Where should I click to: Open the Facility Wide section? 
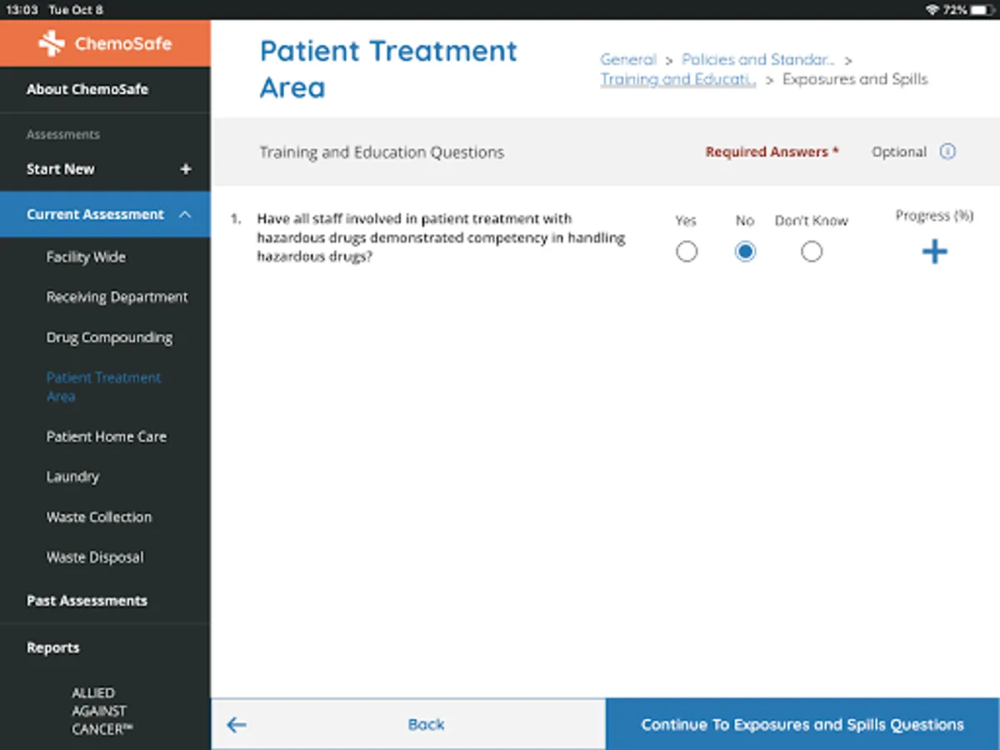(x=86, y=257)
